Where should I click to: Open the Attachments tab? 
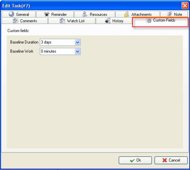pos(138,14)
